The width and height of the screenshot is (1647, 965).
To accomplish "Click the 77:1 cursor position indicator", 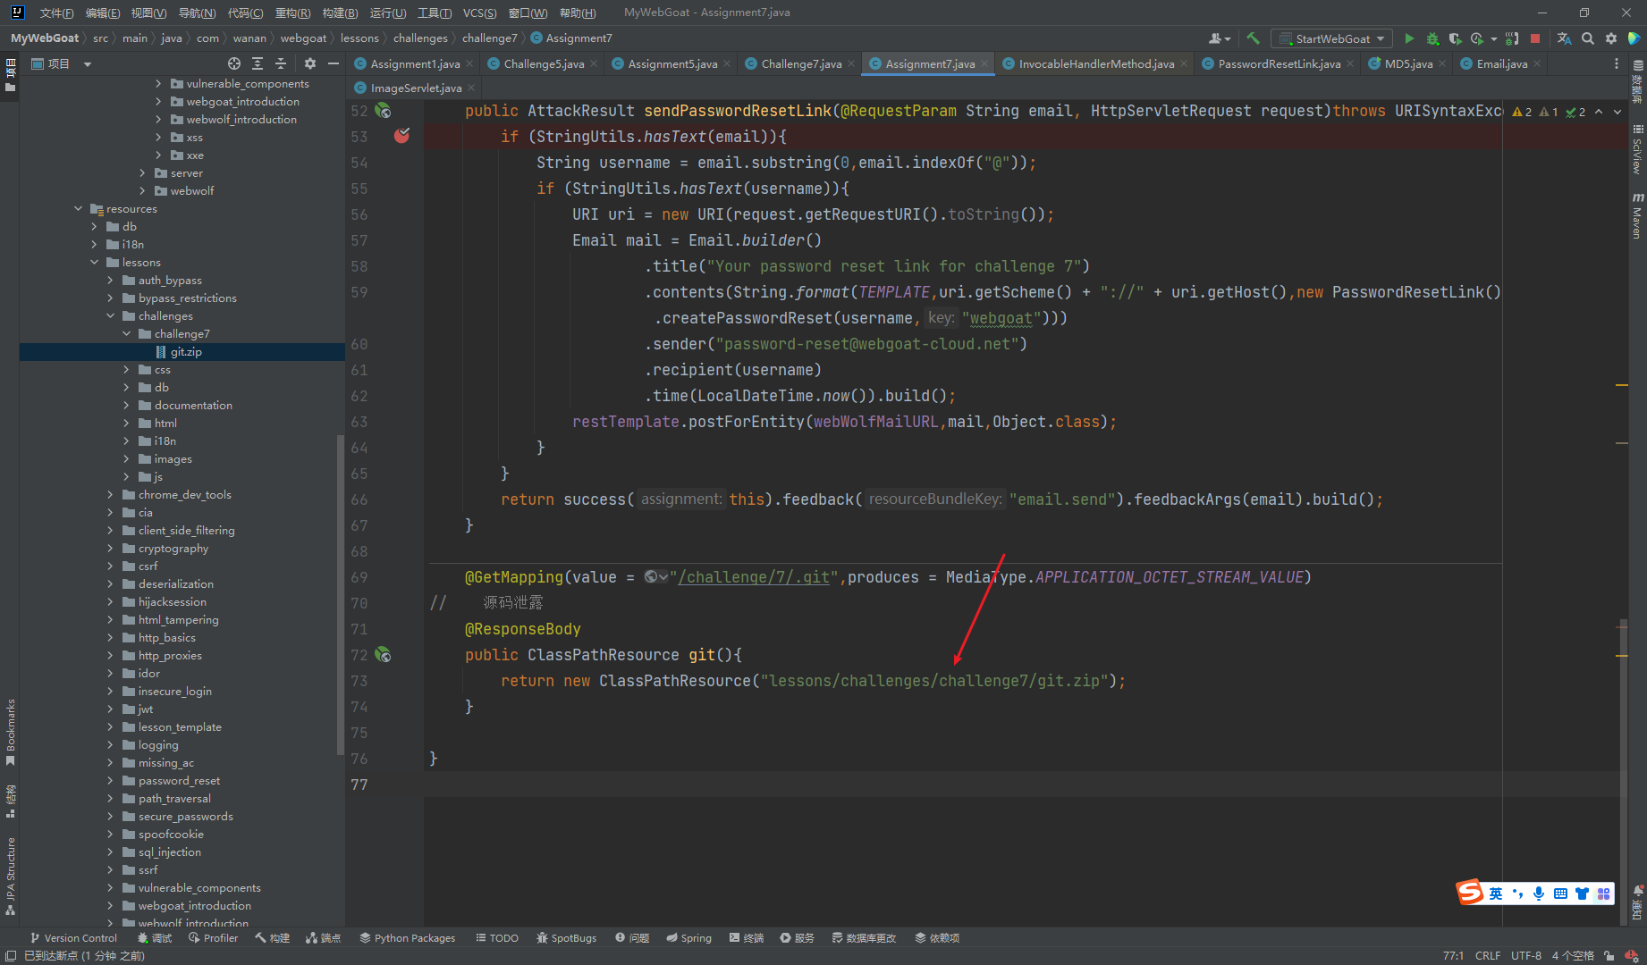I will pos(1453,955).
